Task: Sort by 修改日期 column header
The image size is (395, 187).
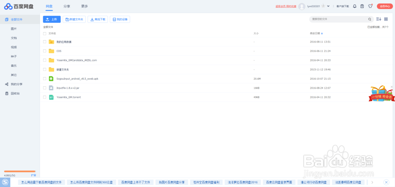Action: tap(315, 34)
